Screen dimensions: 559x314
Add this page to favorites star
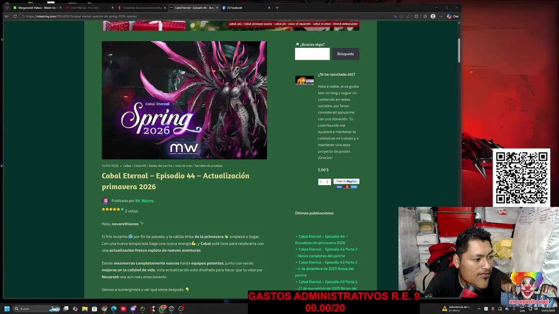(x=408, y=16)
